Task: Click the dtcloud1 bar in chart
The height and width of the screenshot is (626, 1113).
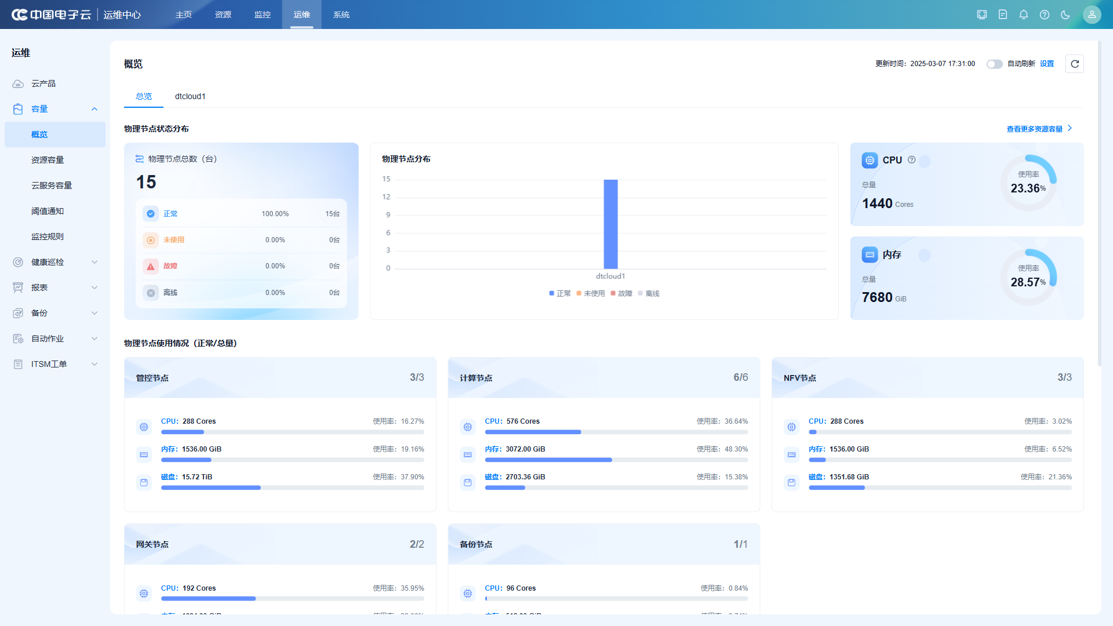Action: (x=610, y=224)
